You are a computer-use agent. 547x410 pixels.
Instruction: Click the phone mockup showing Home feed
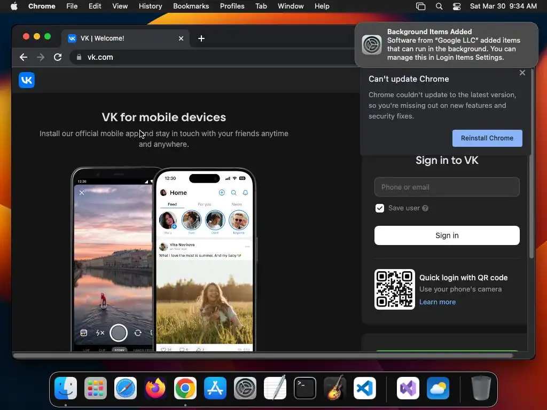point(205,260)
